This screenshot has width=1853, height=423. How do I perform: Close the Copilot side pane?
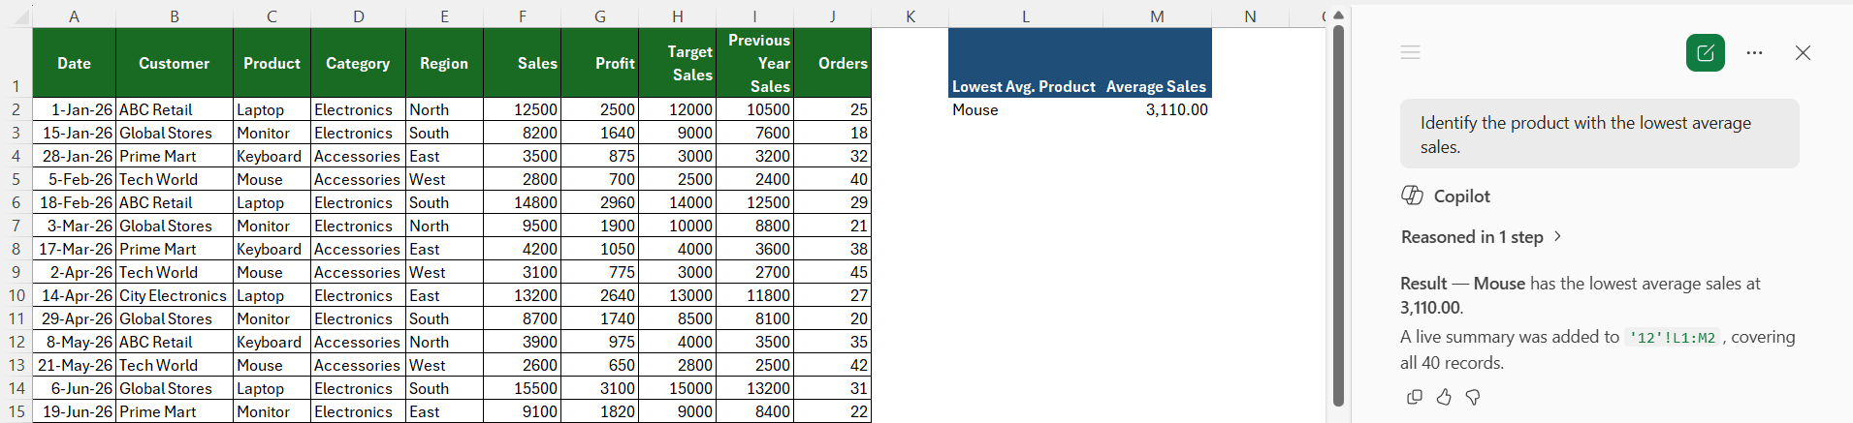coord(1803,52)
